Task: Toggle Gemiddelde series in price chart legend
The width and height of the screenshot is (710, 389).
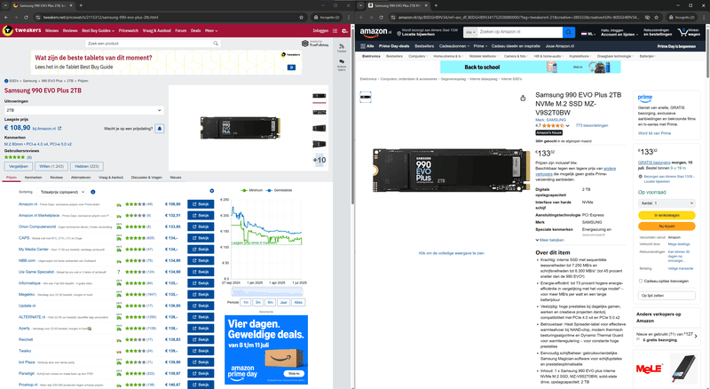Action: (279, 190)
